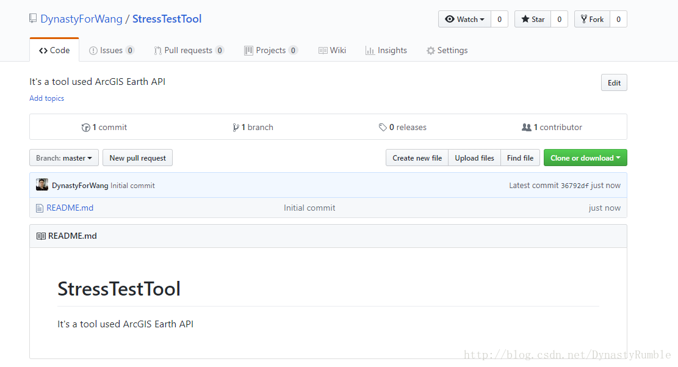678x367 pixels.
Task: Open the README.md file link
Action: (70, 208)
